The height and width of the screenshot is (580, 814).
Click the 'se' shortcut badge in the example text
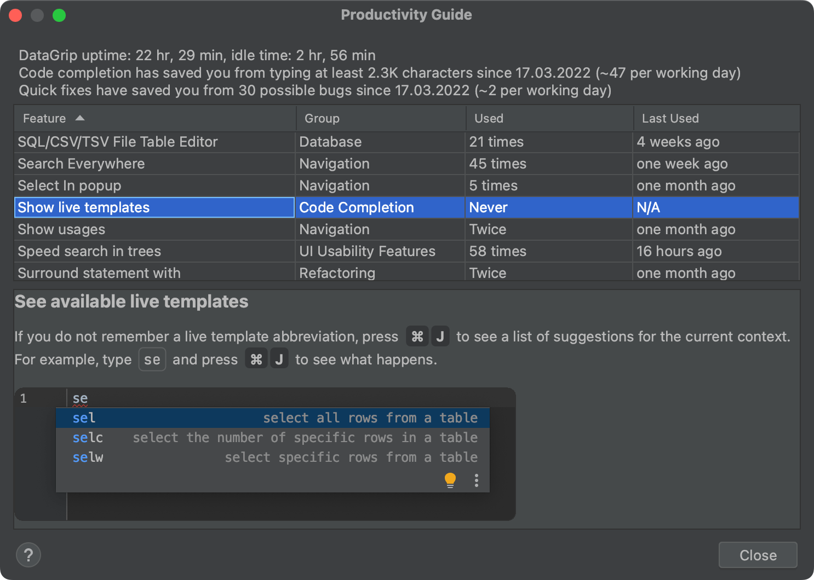pyautogui.click(x=152, y=359)
